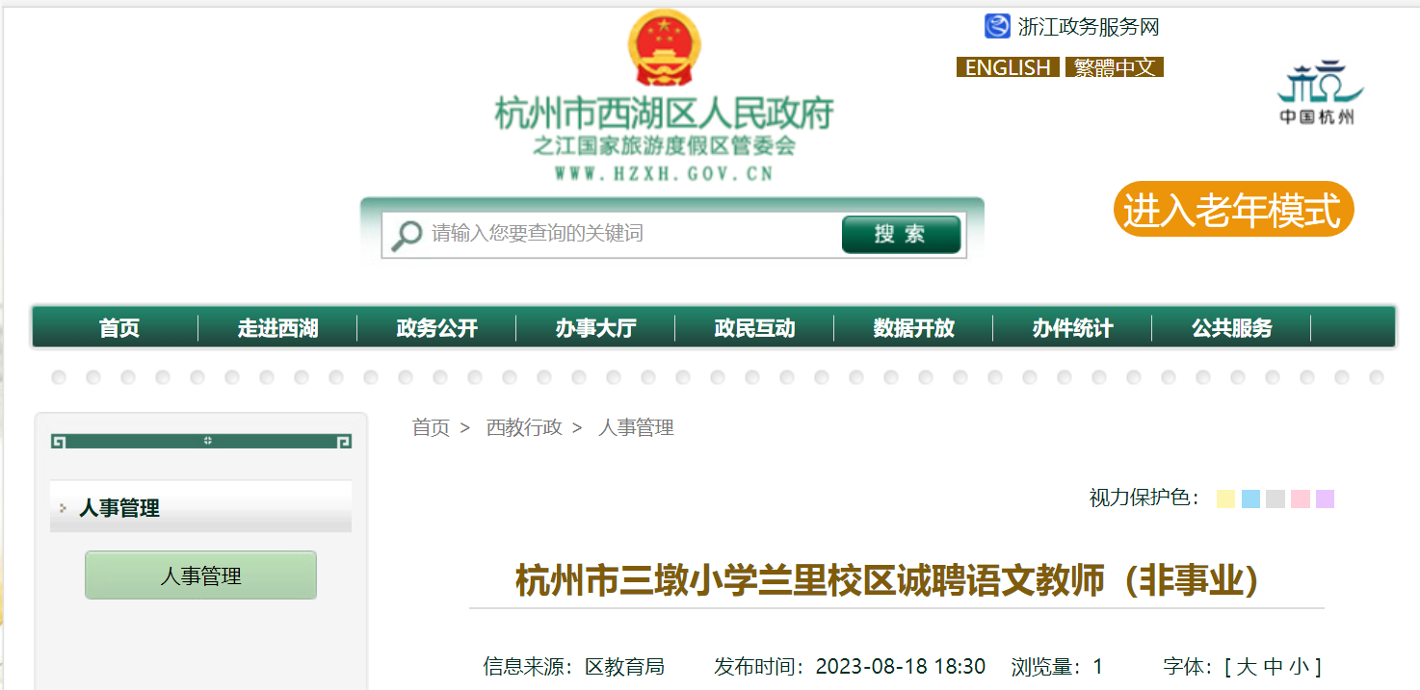
Task: Open the 政民互动 menu item
Action: [754, 328]
